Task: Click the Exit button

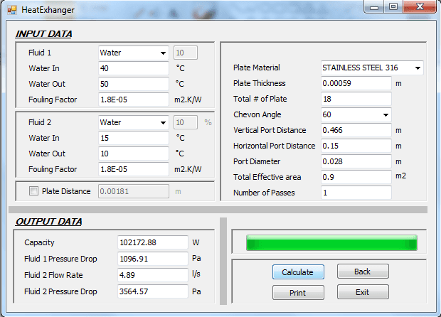Action: coord(363,292)
